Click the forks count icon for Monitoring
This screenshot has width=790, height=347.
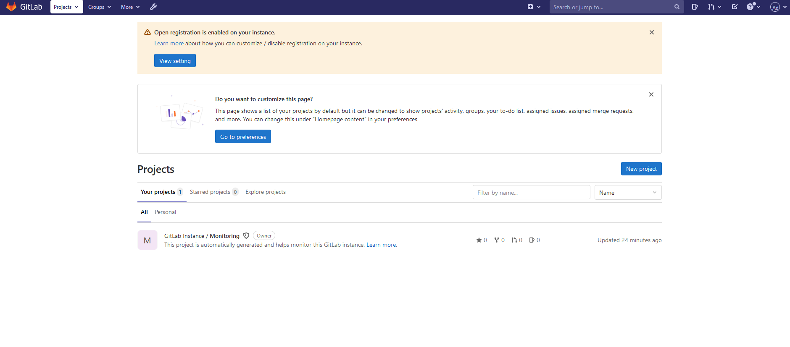pos(497,240)
